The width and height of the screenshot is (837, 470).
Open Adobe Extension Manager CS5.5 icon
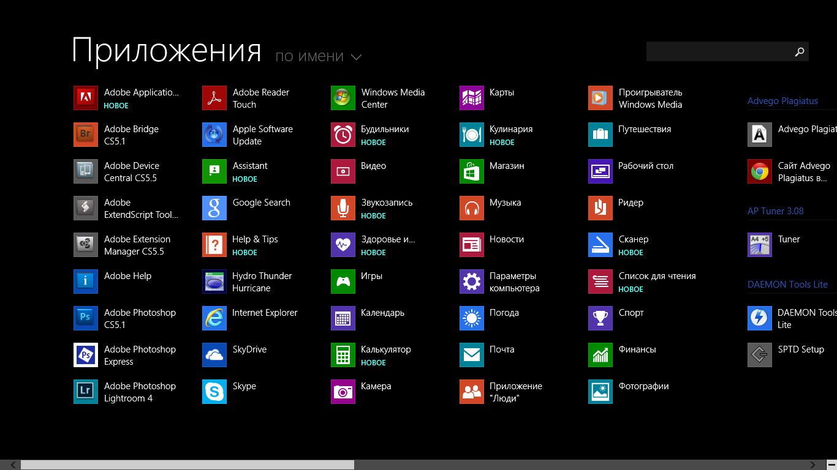(x=86, y=245)
